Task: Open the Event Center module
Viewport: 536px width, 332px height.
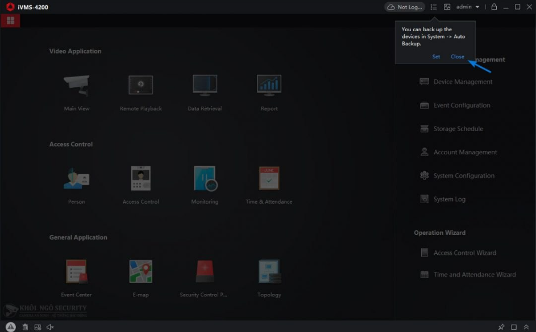Action: 76,271
